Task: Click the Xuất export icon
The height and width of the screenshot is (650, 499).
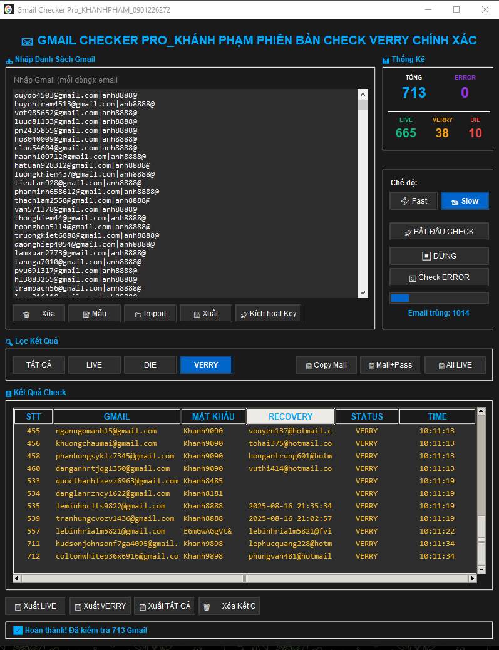Action: click(x=197, y=314)
